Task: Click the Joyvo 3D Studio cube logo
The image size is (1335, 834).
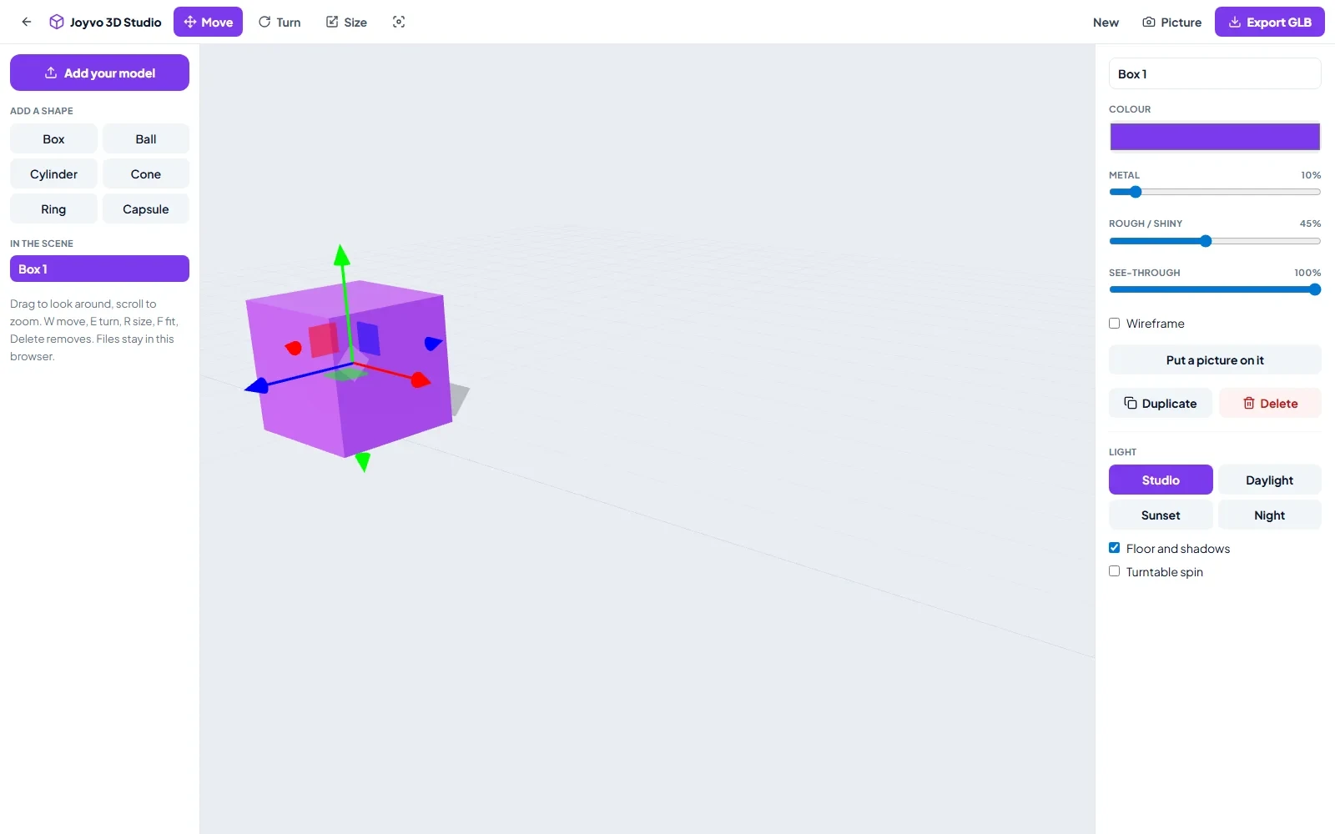Action: point(57,22)
